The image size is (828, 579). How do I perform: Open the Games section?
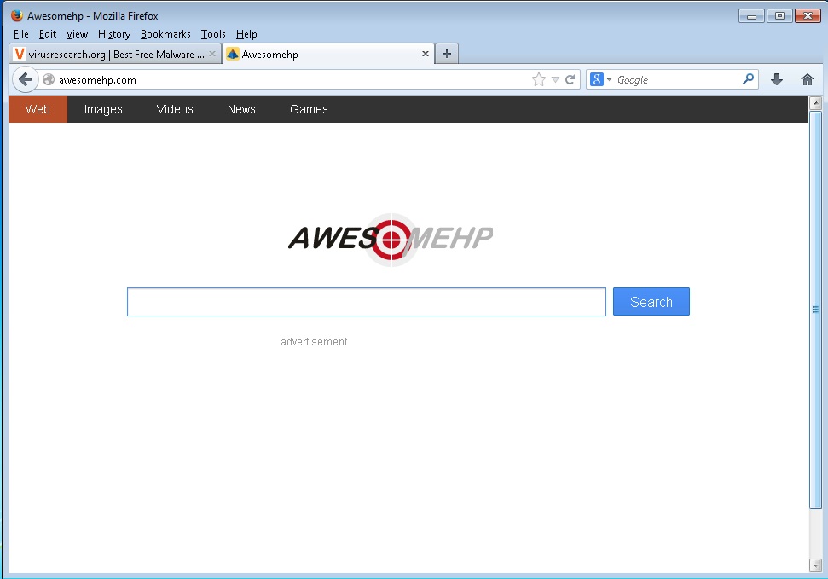pyautogui.click(x=309, y=109)
